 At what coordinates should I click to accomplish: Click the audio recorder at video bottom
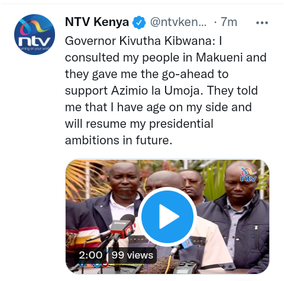point(185,267)
